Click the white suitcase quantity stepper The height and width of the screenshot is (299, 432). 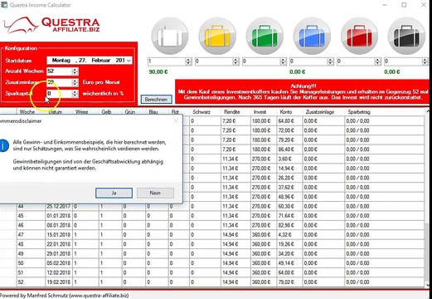pyautogui.click(x=188, y=61)
